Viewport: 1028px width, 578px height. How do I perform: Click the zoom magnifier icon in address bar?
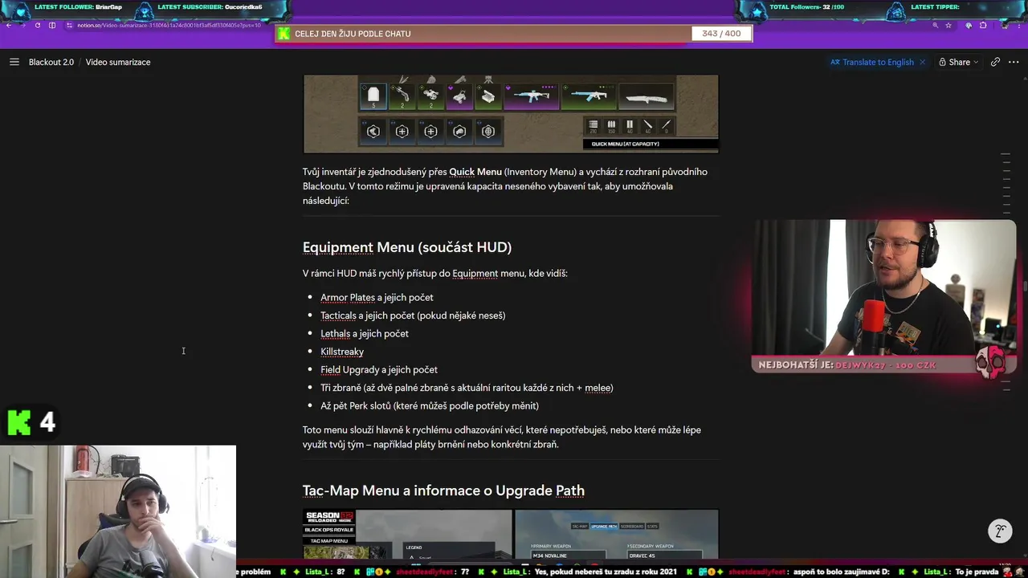point(935,26)
